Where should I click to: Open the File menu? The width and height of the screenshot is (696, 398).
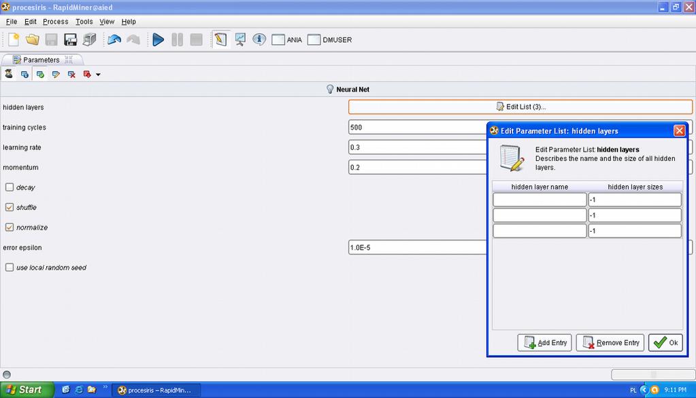point(12,22)
